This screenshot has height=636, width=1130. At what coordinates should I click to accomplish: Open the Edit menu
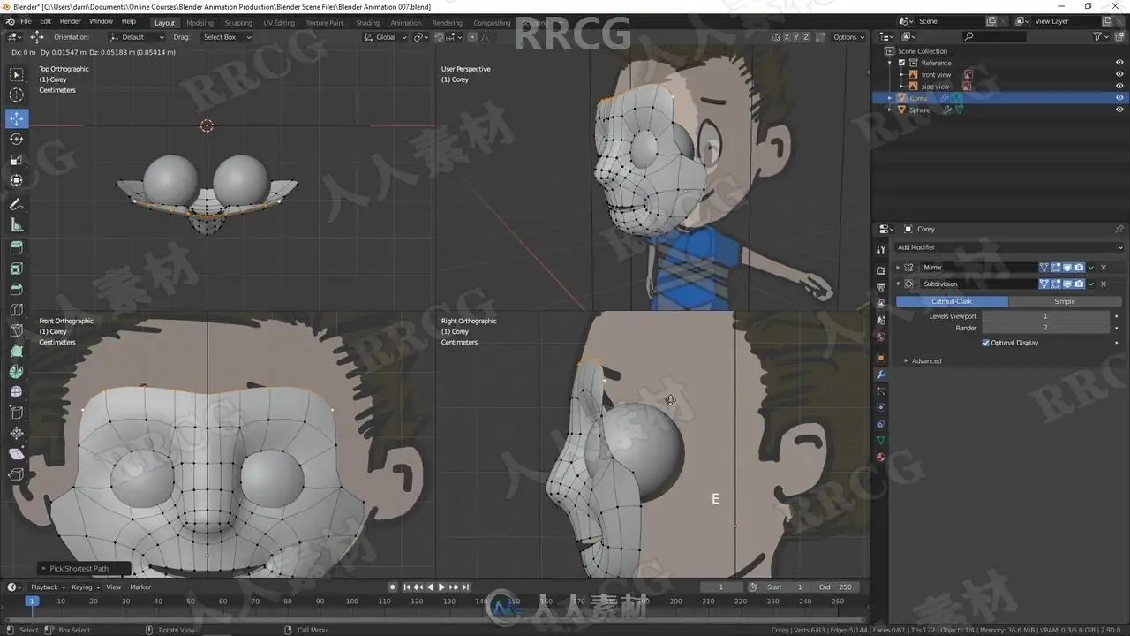45,21
